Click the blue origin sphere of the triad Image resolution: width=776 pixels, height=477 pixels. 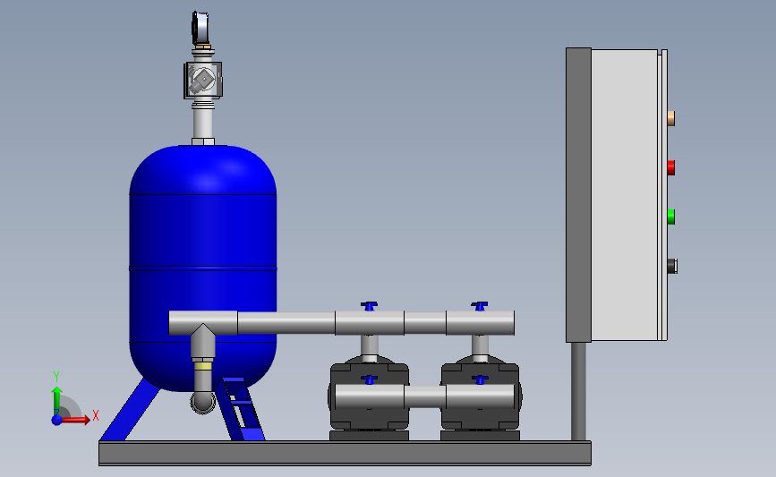click(x=57, y=420)
